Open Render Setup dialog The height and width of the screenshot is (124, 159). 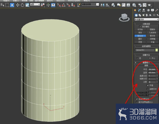click(140, 5)
